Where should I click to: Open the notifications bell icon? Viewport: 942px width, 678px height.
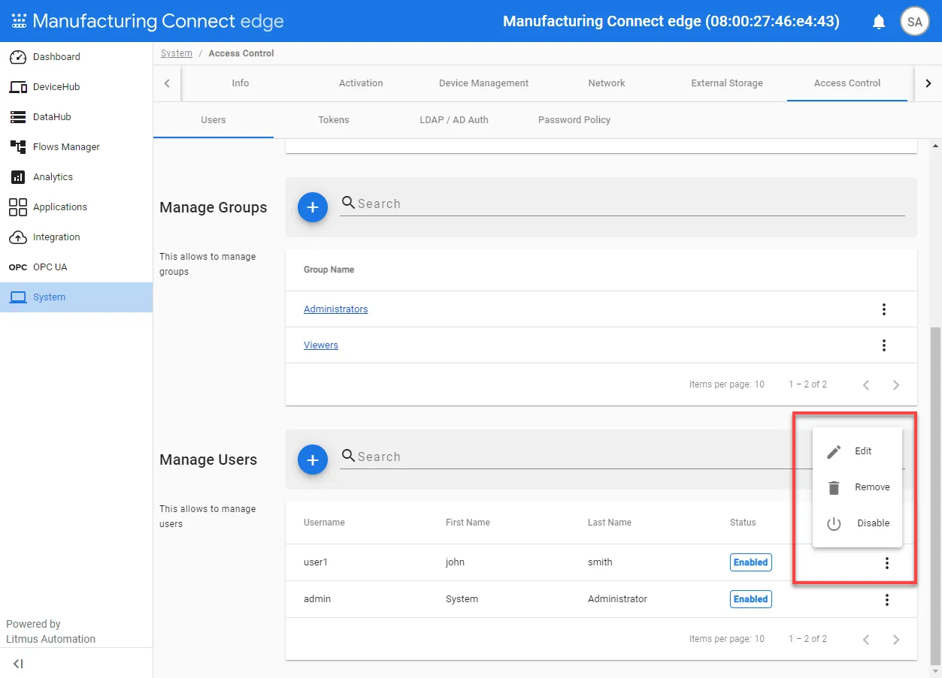[x=879, y=22]
